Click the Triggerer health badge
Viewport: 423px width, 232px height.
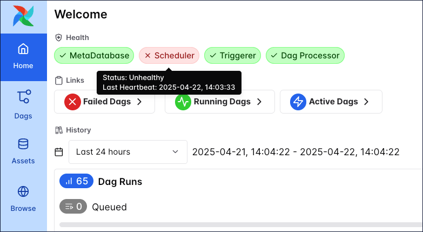click(x=233, y=55)
